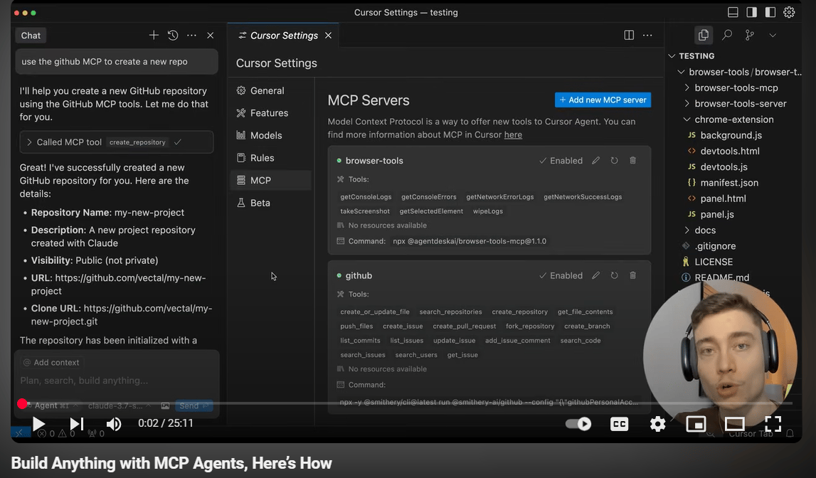The height and width of the screenshot is (478, 816).
Task: Open chat panel more options ellipsis
Action: click(x=191, y=36)
